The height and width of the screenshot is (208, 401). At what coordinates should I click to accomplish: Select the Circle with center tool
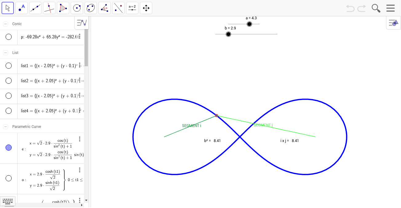point(77,8)
